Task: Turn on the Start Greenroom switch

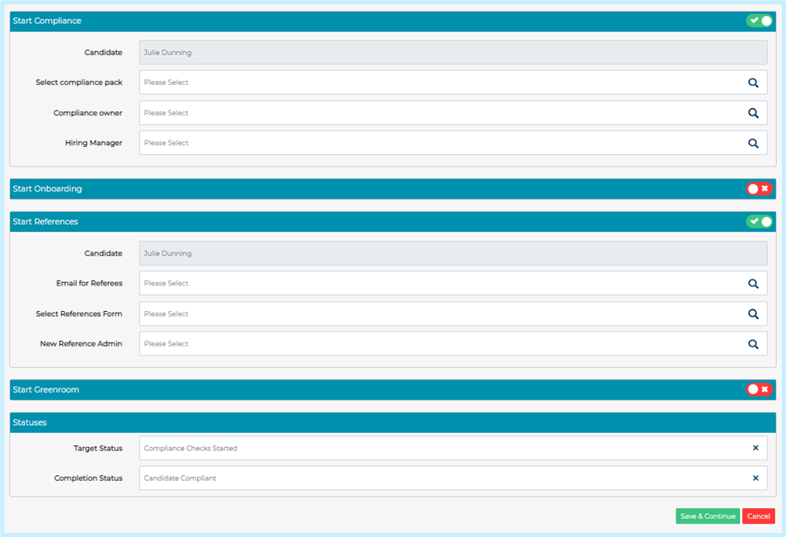Action: (759, 389)
